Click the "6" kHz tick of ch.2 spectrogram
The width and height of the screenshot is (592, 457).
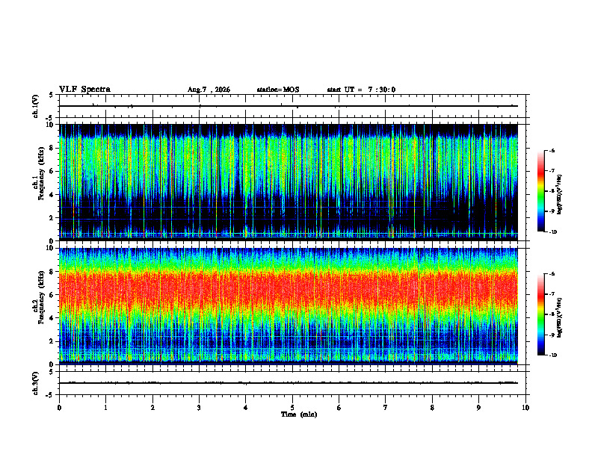pyautogui.click(x=52, y=295)
